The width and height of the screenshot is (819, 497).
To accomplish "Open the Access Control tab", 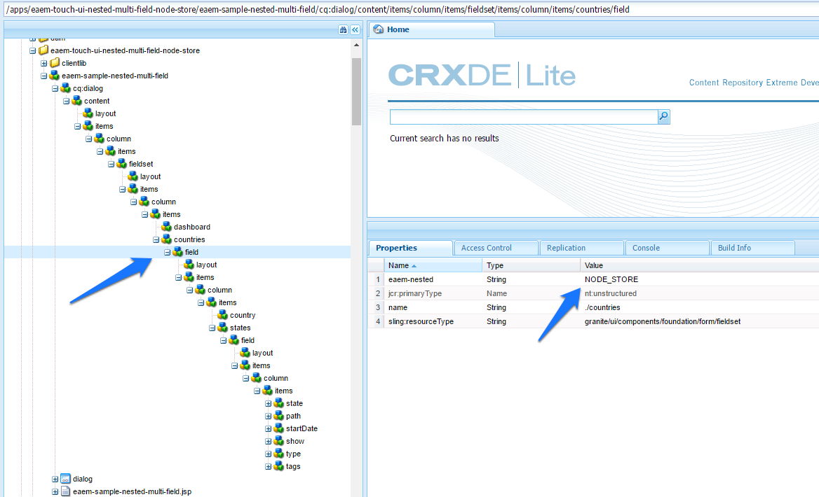I will [496, 248].
